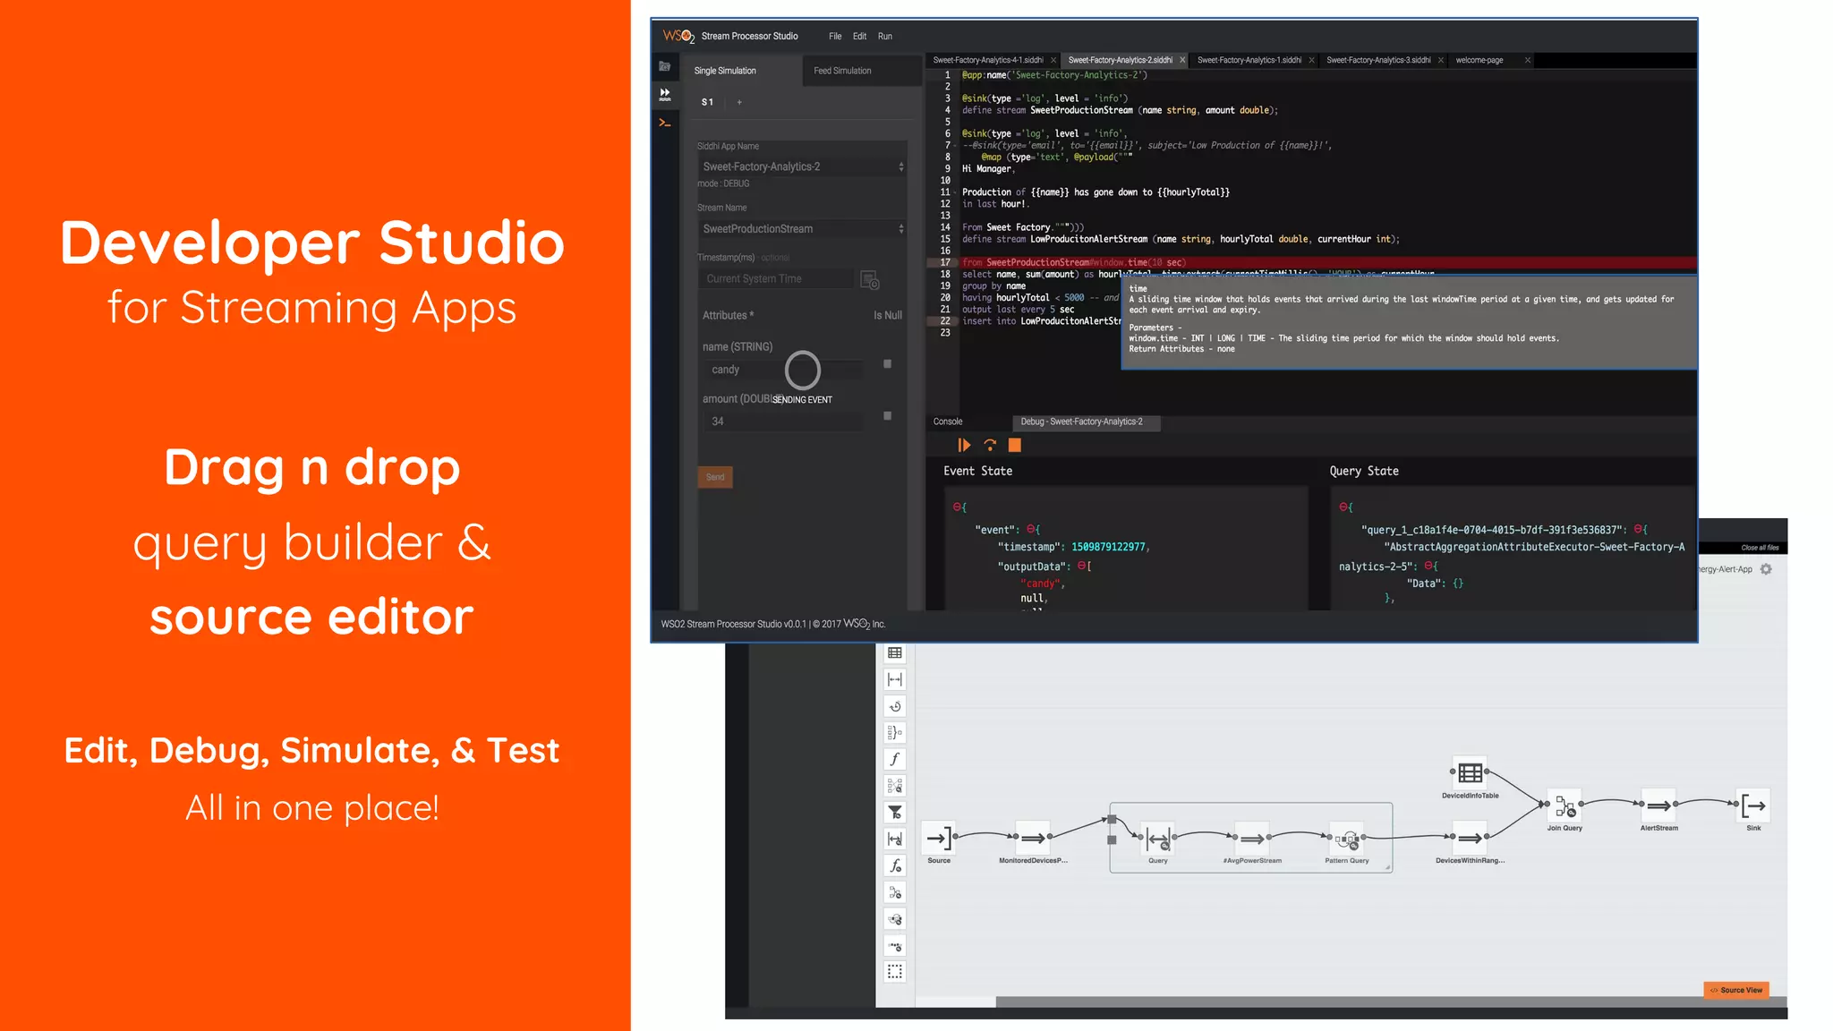Open the file explorer sidebar icon
Viewport: 1833px width, 1031px height.
pos(665,66)
